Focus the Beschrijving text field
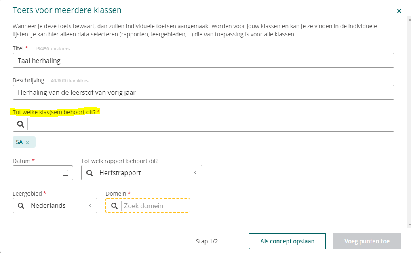 click(x=203, y=92)
